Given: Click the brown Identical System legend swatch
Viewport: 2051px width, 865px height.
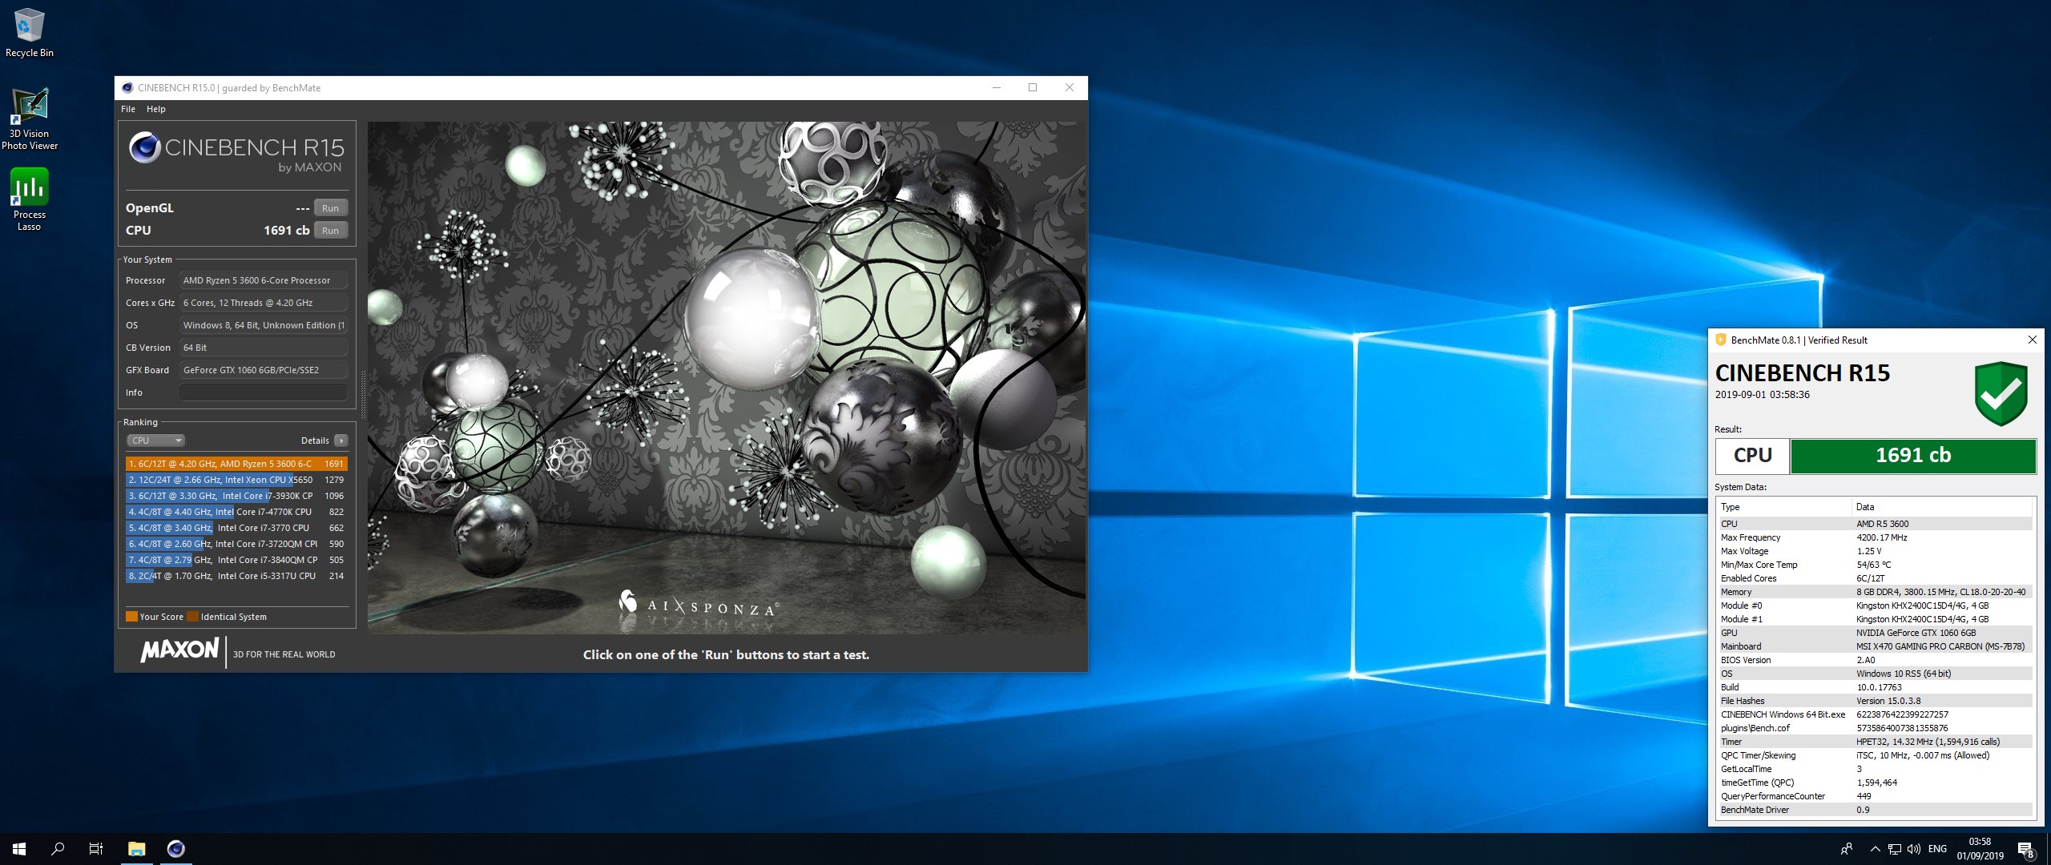Looking at the screenshot, I should pyautogui.click(x=192, y=617).
